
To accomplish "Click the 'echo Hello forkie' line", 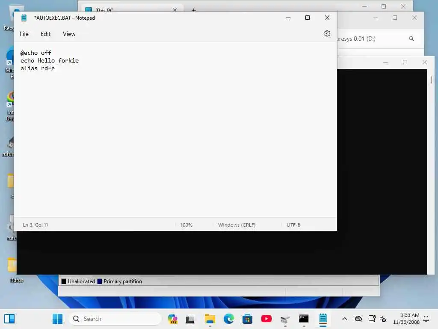I will [50, 60].
